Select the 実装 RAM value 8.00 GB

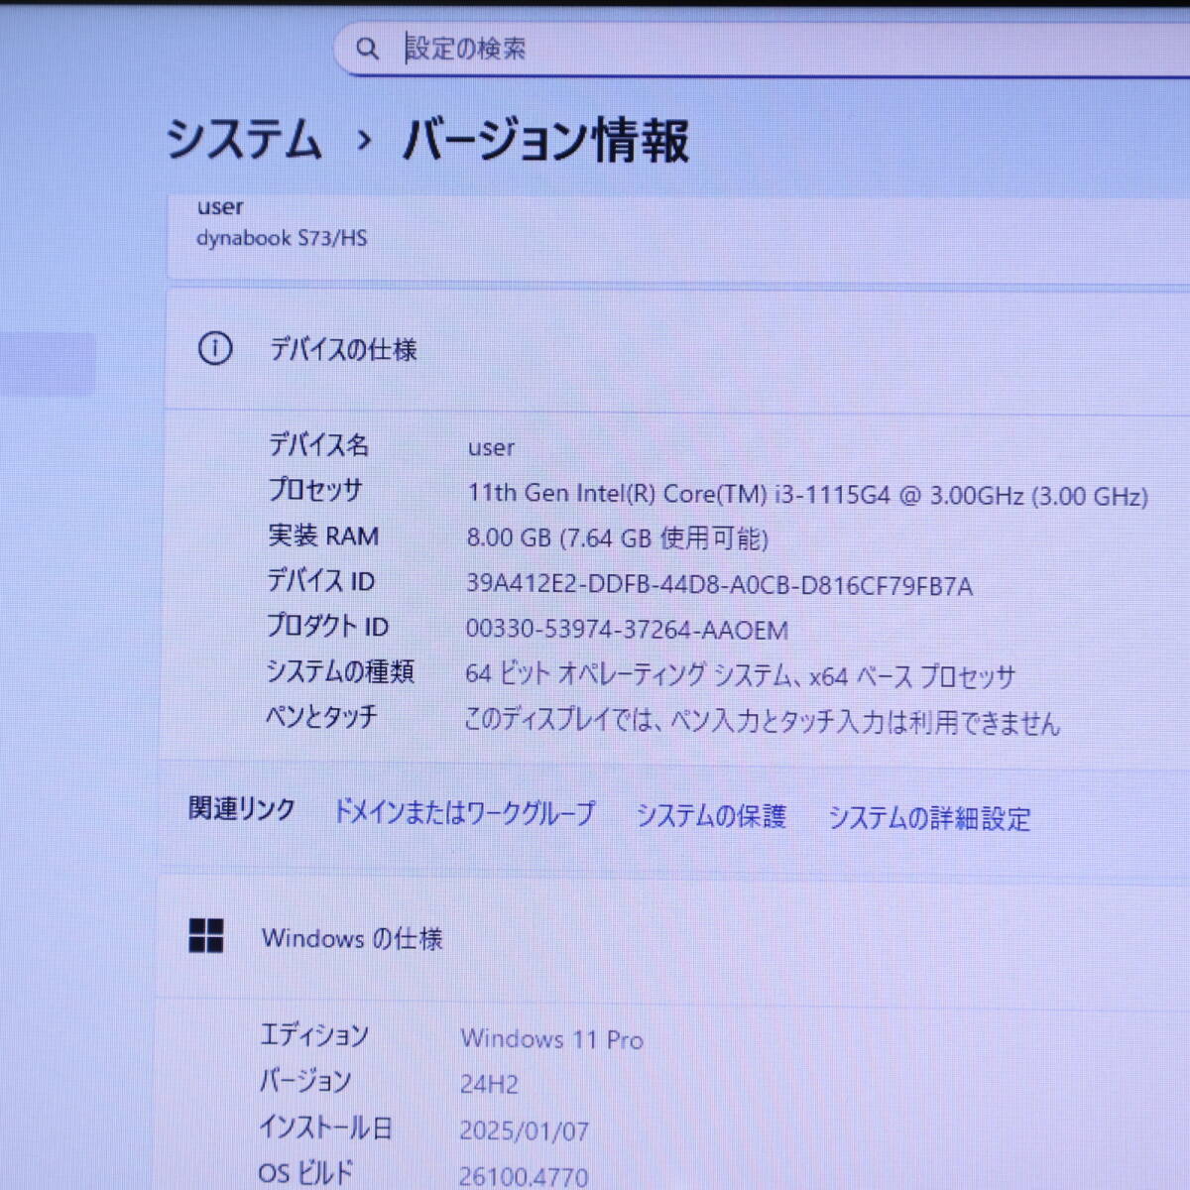click(x=617, y=538)
